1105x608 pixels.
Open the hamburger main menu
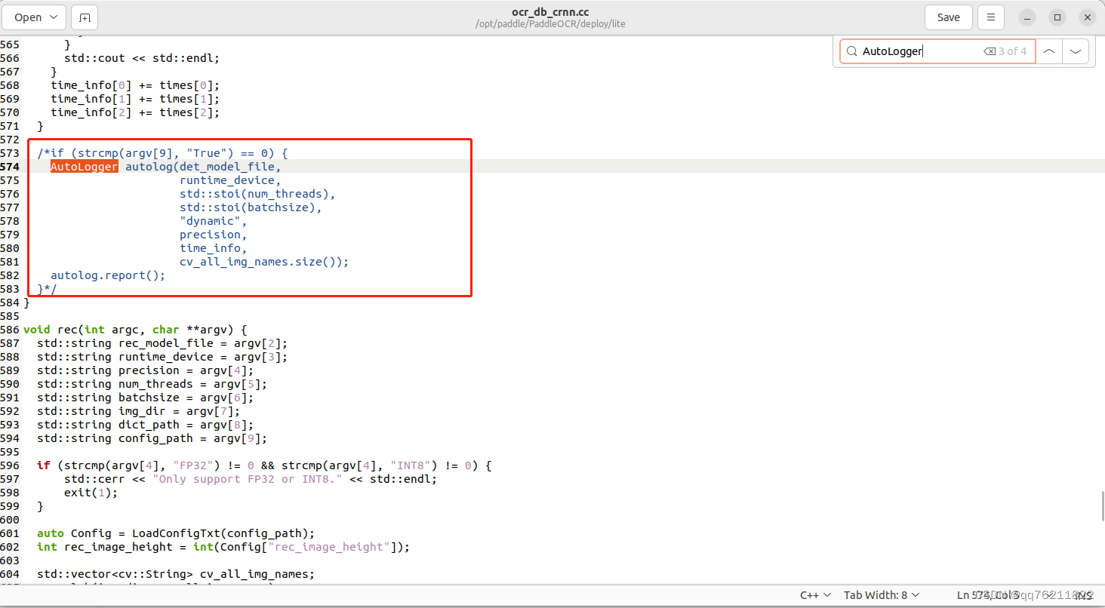pos(990,17)
